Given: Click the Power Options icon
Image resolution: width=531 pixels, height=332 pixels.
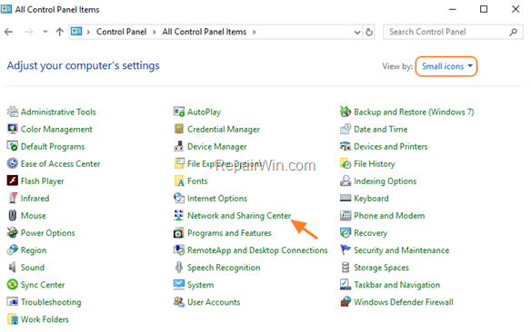Looking at the screenshot, I should click(x=13, y=232).
